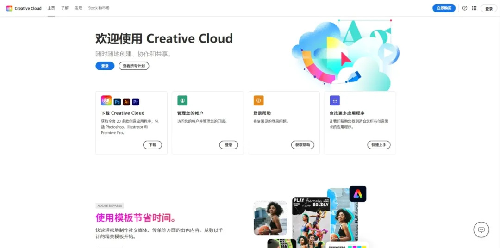The width and height of the screenshot is (500, 248).
Task: Open the apps grid icon in header
Action: (x=474, y=8)
